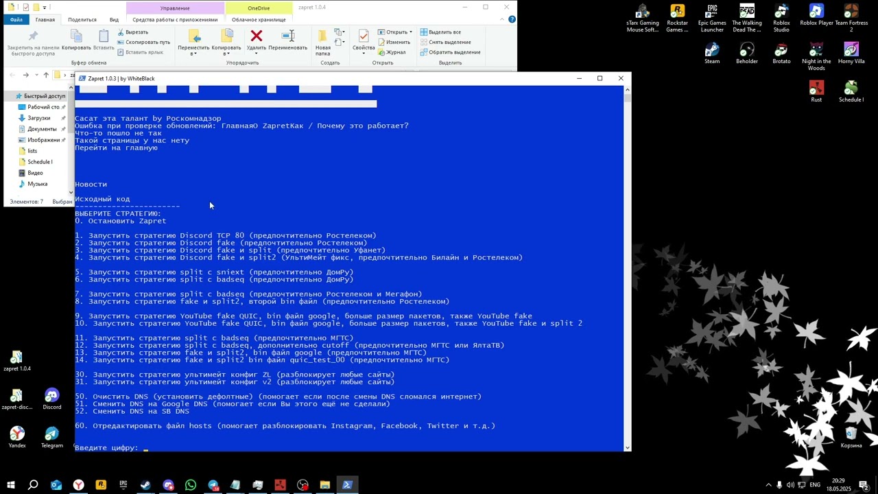Screen dimensions: 878x494
Task: Open OBS Studio from the taskbar
Action: [302, 485]
